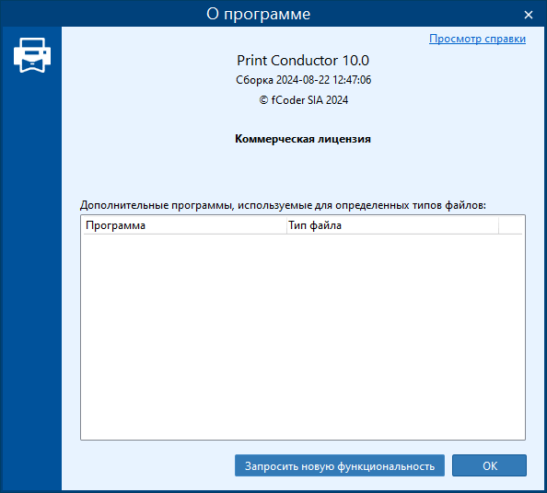Image resolution: width=547 pixels, height=493 pixels.
Task: Sort by the "Тип файла" column header
Action: (x=392, y=225)
